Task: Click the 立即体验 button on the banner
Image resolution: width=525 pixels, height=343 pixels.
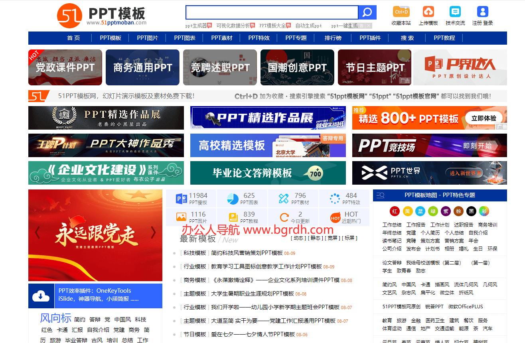Action: coord(484,118)
